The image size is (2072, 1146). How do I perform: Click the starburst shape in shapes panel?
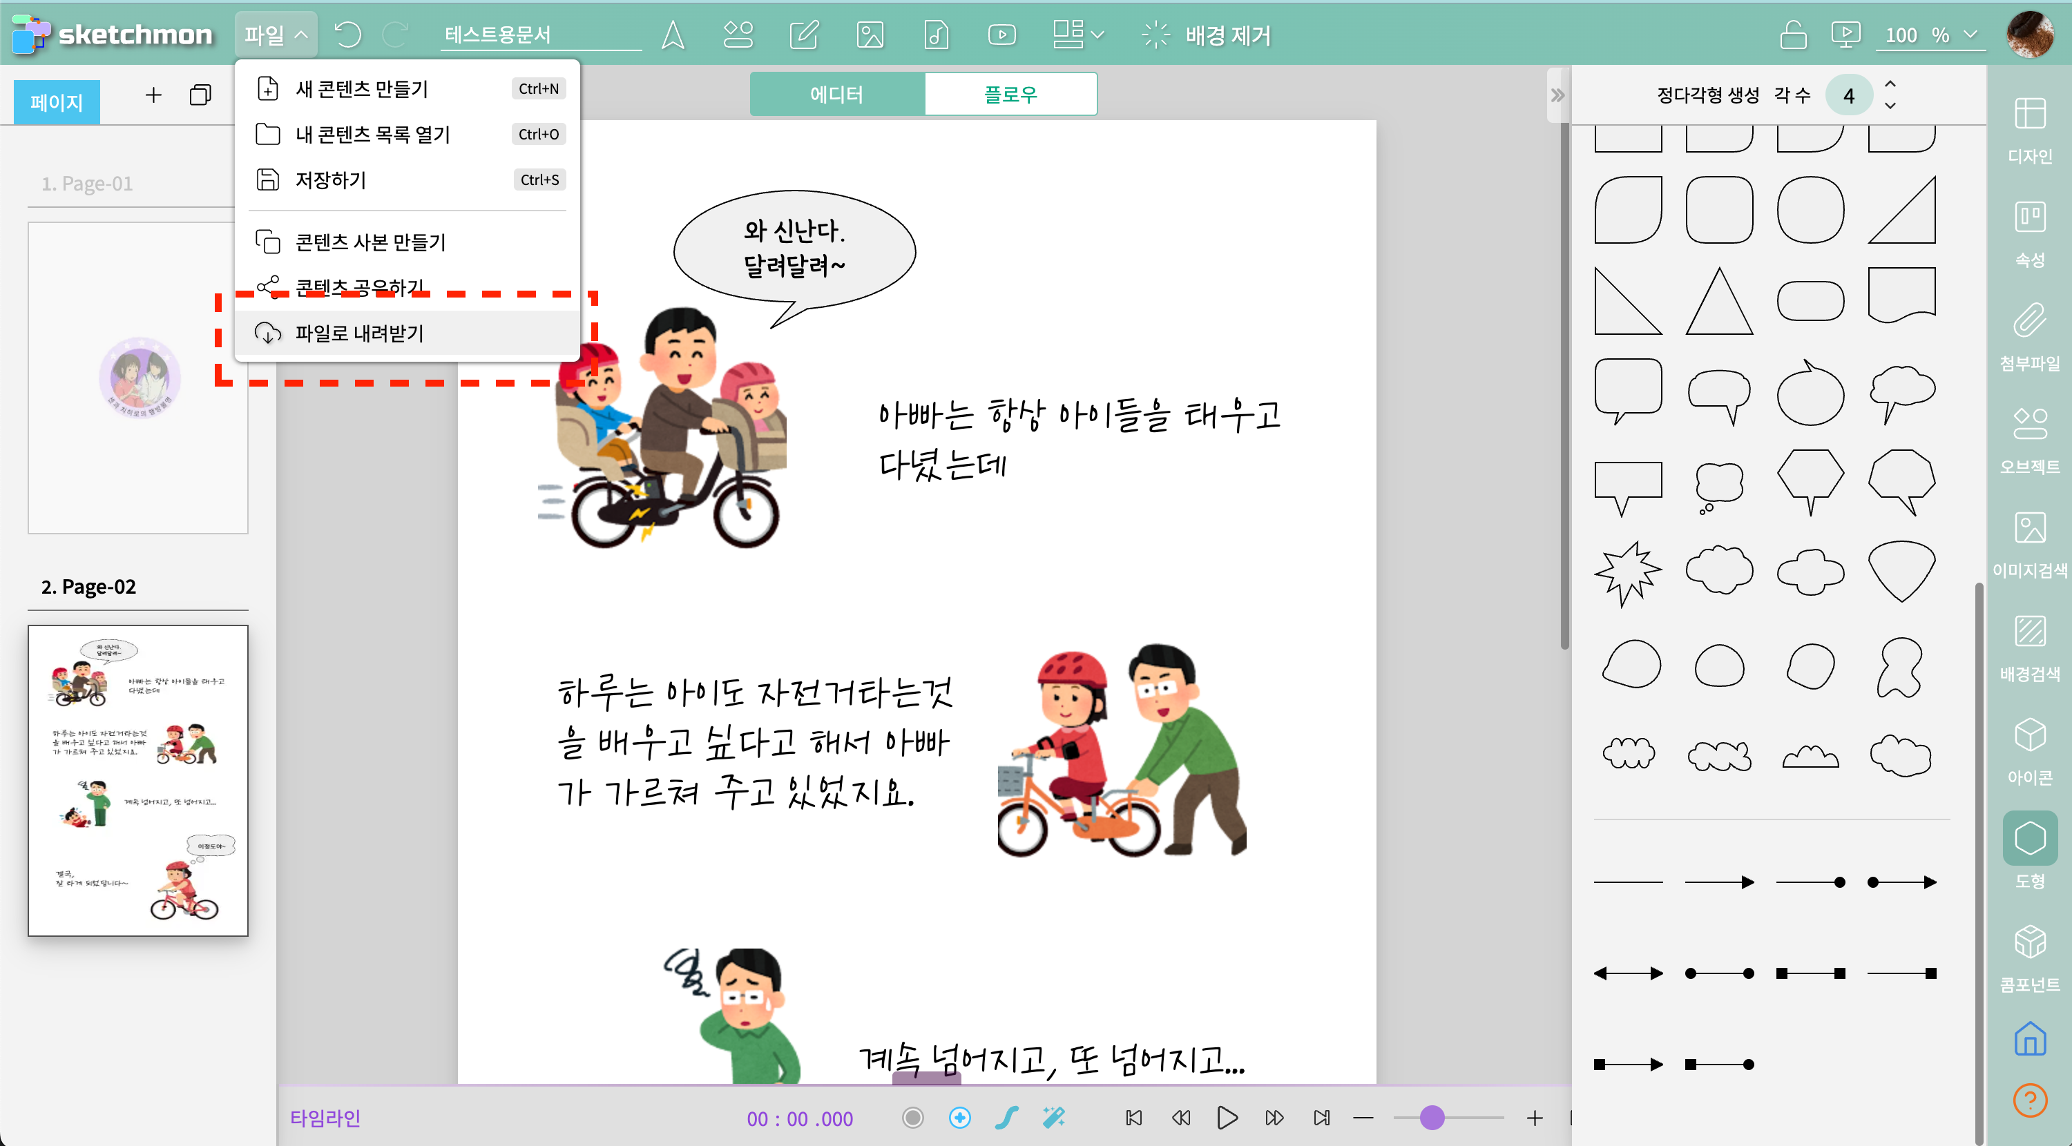(x=1627, y=572)
